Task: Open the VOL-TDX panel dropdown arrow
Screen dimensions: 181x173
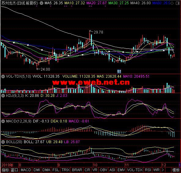Action: [x=3, y=76]
